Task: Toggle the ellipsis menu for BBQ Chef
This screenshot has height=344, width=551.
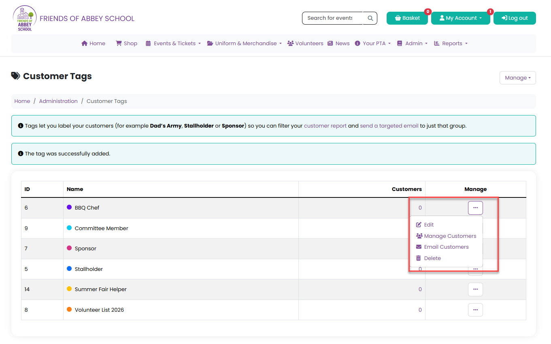Action: tap(475, 208)
